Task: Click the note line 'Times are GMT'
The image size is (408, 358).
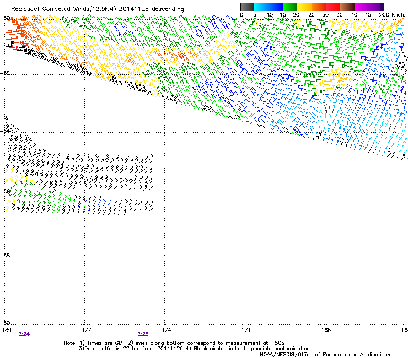Action: (106, 343)
